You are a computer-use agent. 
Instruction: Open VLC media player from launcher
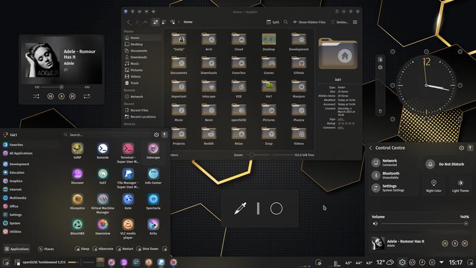tap(128, 225)
